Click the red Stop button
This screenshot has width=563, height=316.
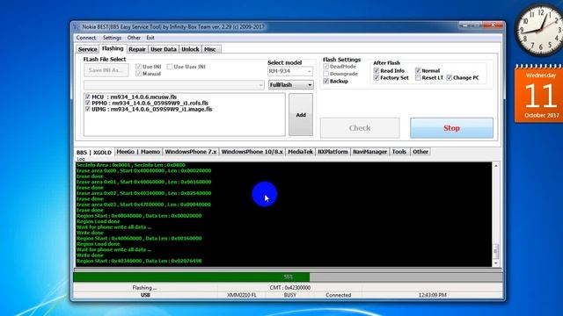point(451,128)
